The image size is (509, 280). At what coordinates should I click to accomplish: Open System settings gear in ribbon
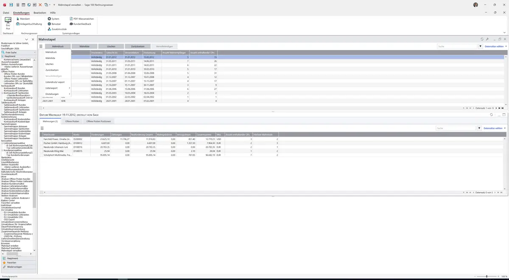(53, 19)
